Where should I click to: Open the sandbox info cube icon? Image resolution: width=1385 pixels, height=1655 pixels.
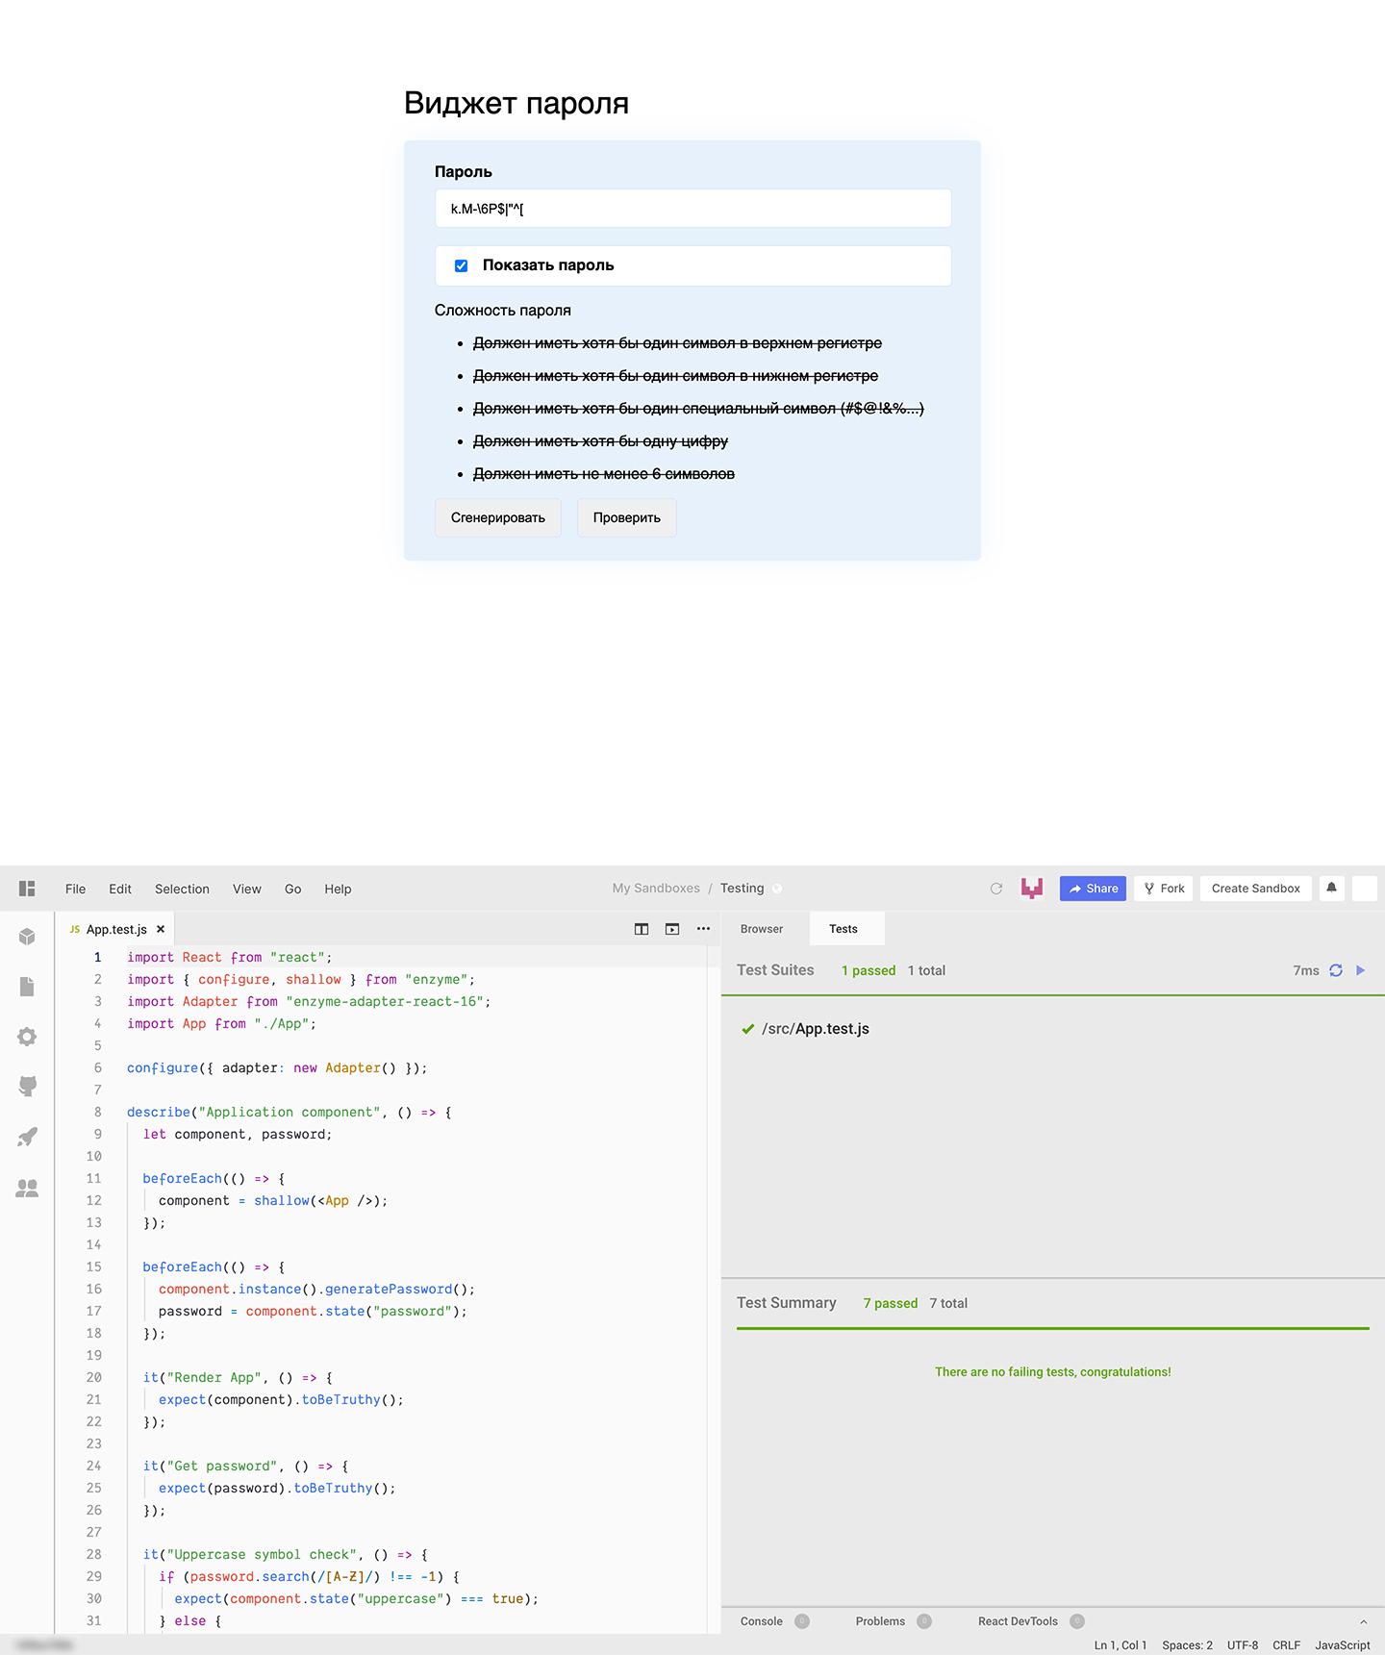click(27, 937)
